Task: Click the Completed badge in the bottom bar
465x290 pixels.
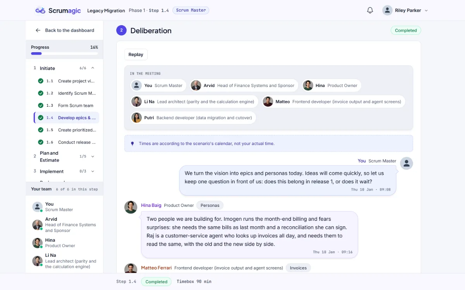Action: (157, 282)
